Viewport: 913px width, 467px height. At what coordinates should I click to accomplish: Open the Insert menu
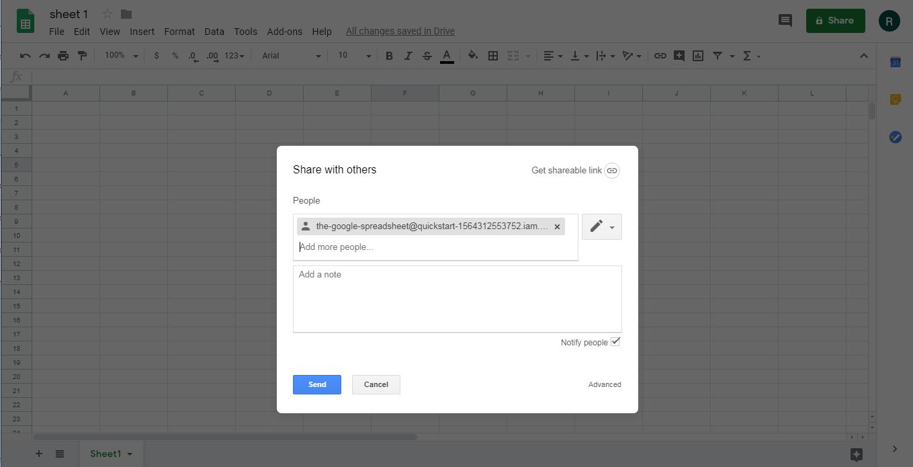[x=142, y=31]
